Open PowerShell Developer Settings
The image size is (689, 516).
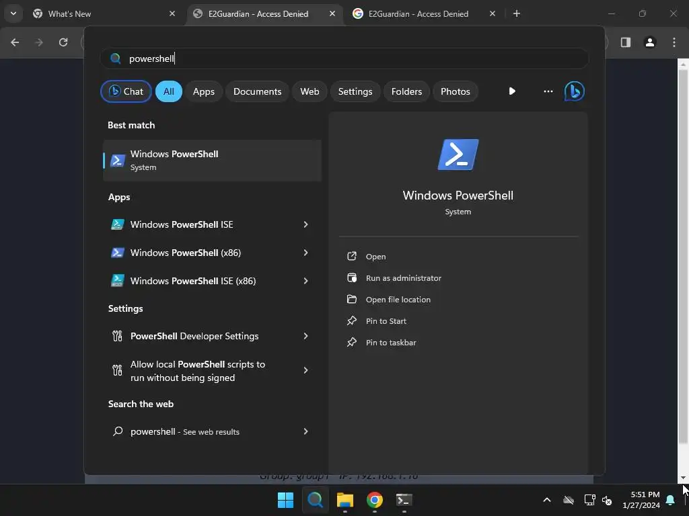pyautogui.click(x=194, y=336)
